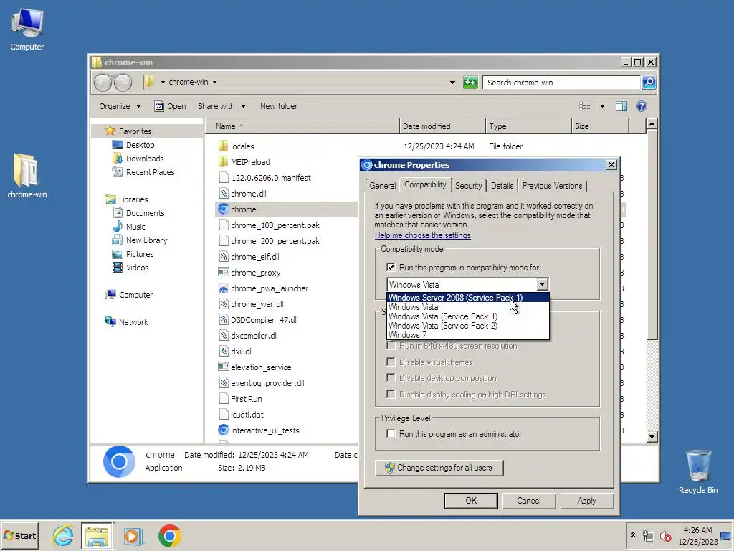Open the Recycle Bin desktop icon
Viewport: 734px width, 551px height.
point(698,472)
